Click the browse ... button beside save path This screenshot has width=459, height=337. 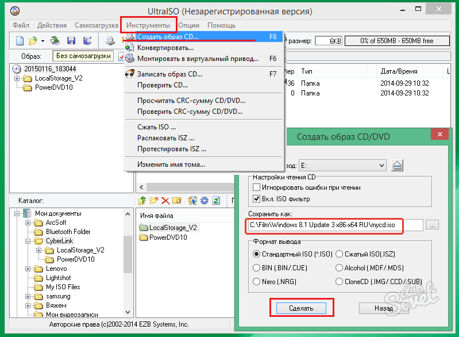point(432,225)
